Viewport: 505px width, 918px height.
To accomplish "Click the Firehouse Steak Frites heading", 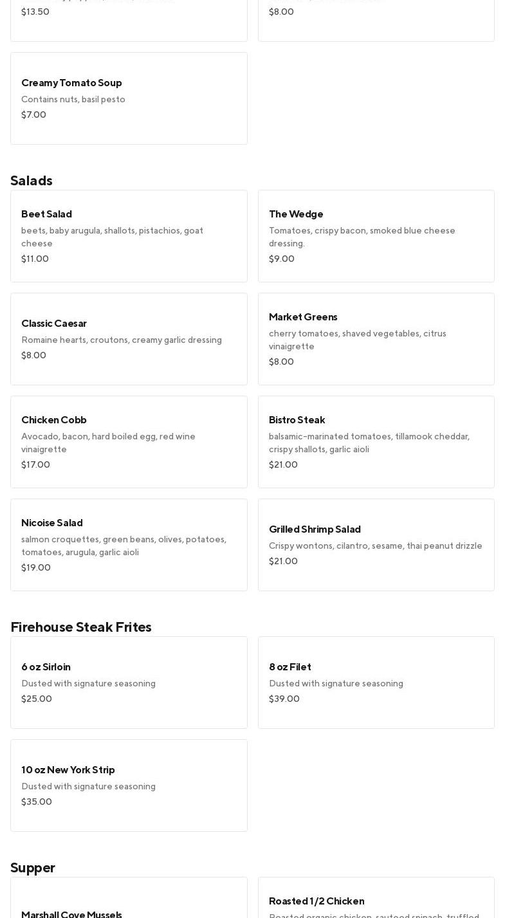I will tap(81, 627).
